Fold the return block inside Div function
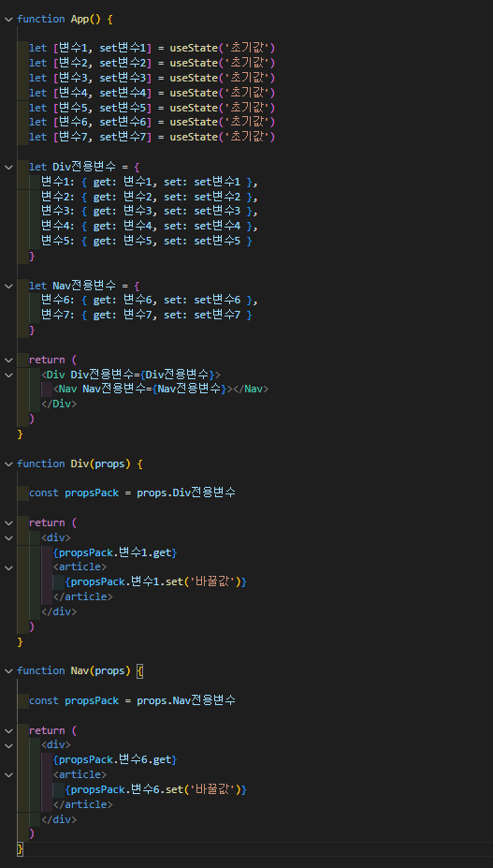The width and height of the screenshot is (493, 868). pyautogui.click(x=8, y=523)
